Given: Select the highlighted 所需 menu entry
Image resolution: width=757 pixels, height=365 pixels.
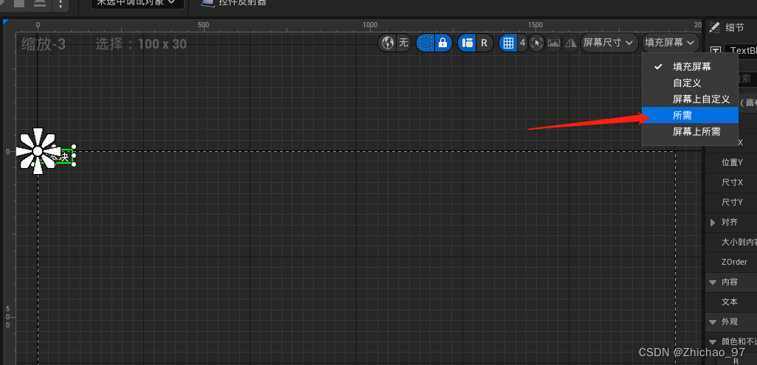Looking at the screenshot, I should pos(690,115).
